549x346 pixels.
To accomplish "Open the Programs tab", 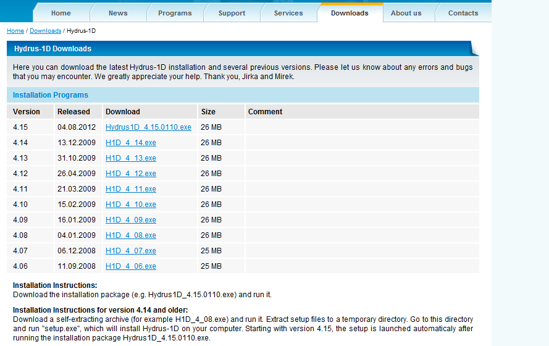I will [175, 13].
